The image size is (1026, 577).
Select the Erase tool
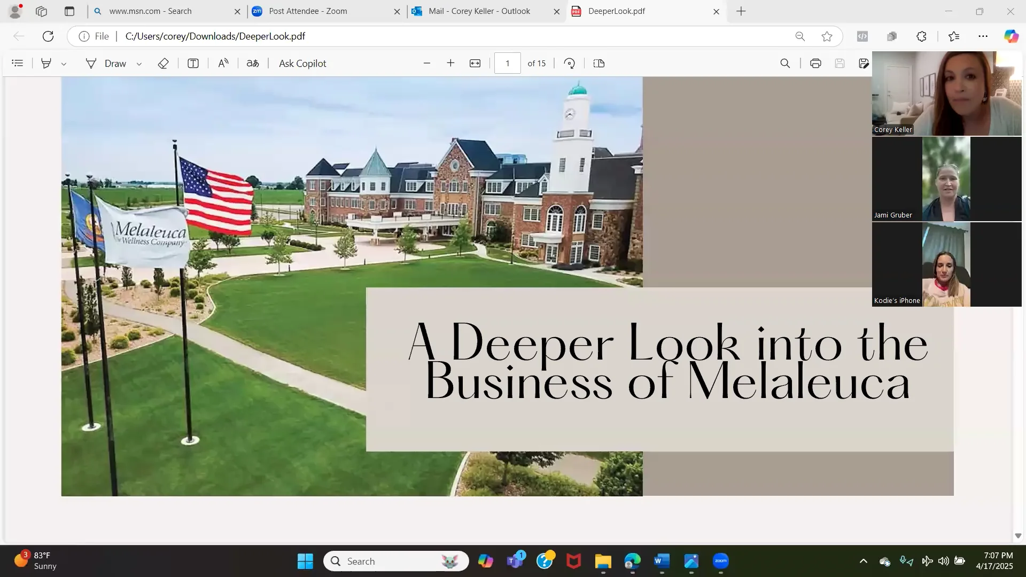click(164, 63)
